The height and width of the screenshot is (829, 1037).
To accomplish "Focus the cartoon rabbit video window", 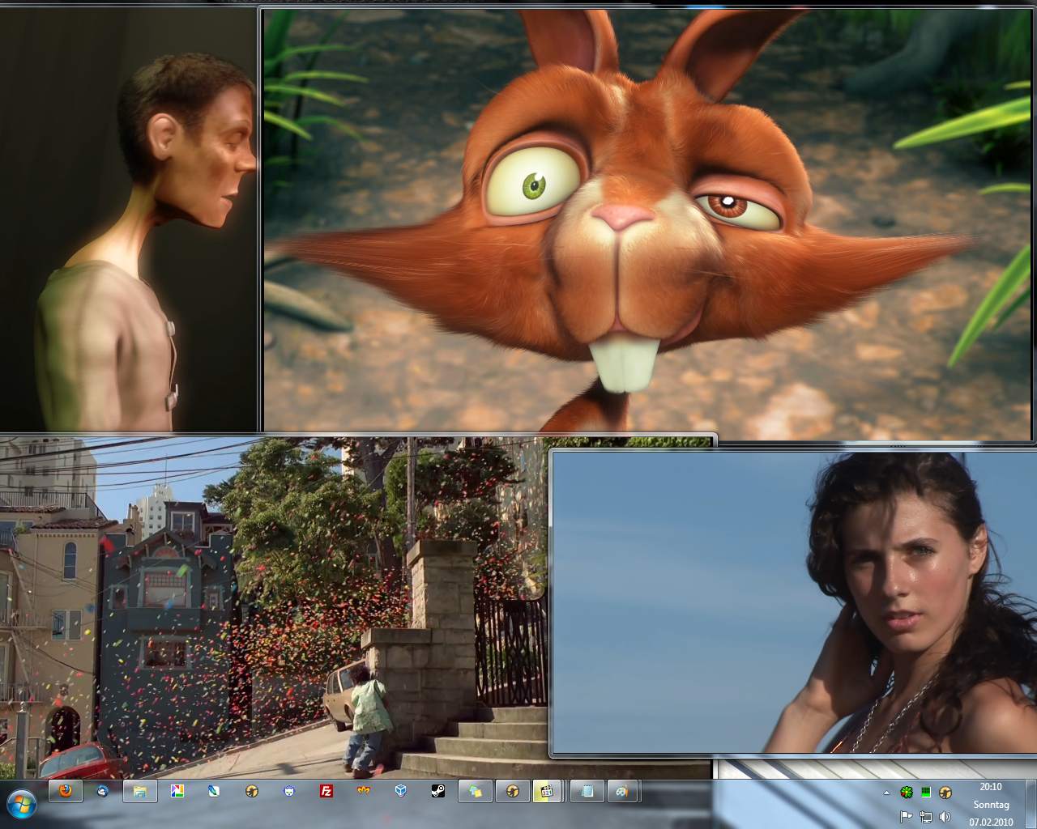I will [x=648, y=219].
